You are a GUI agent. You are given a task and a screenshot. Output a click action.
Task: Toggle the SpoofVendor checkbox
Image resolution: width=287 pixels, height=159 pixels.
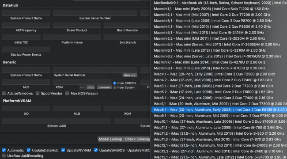click(38, 93)
